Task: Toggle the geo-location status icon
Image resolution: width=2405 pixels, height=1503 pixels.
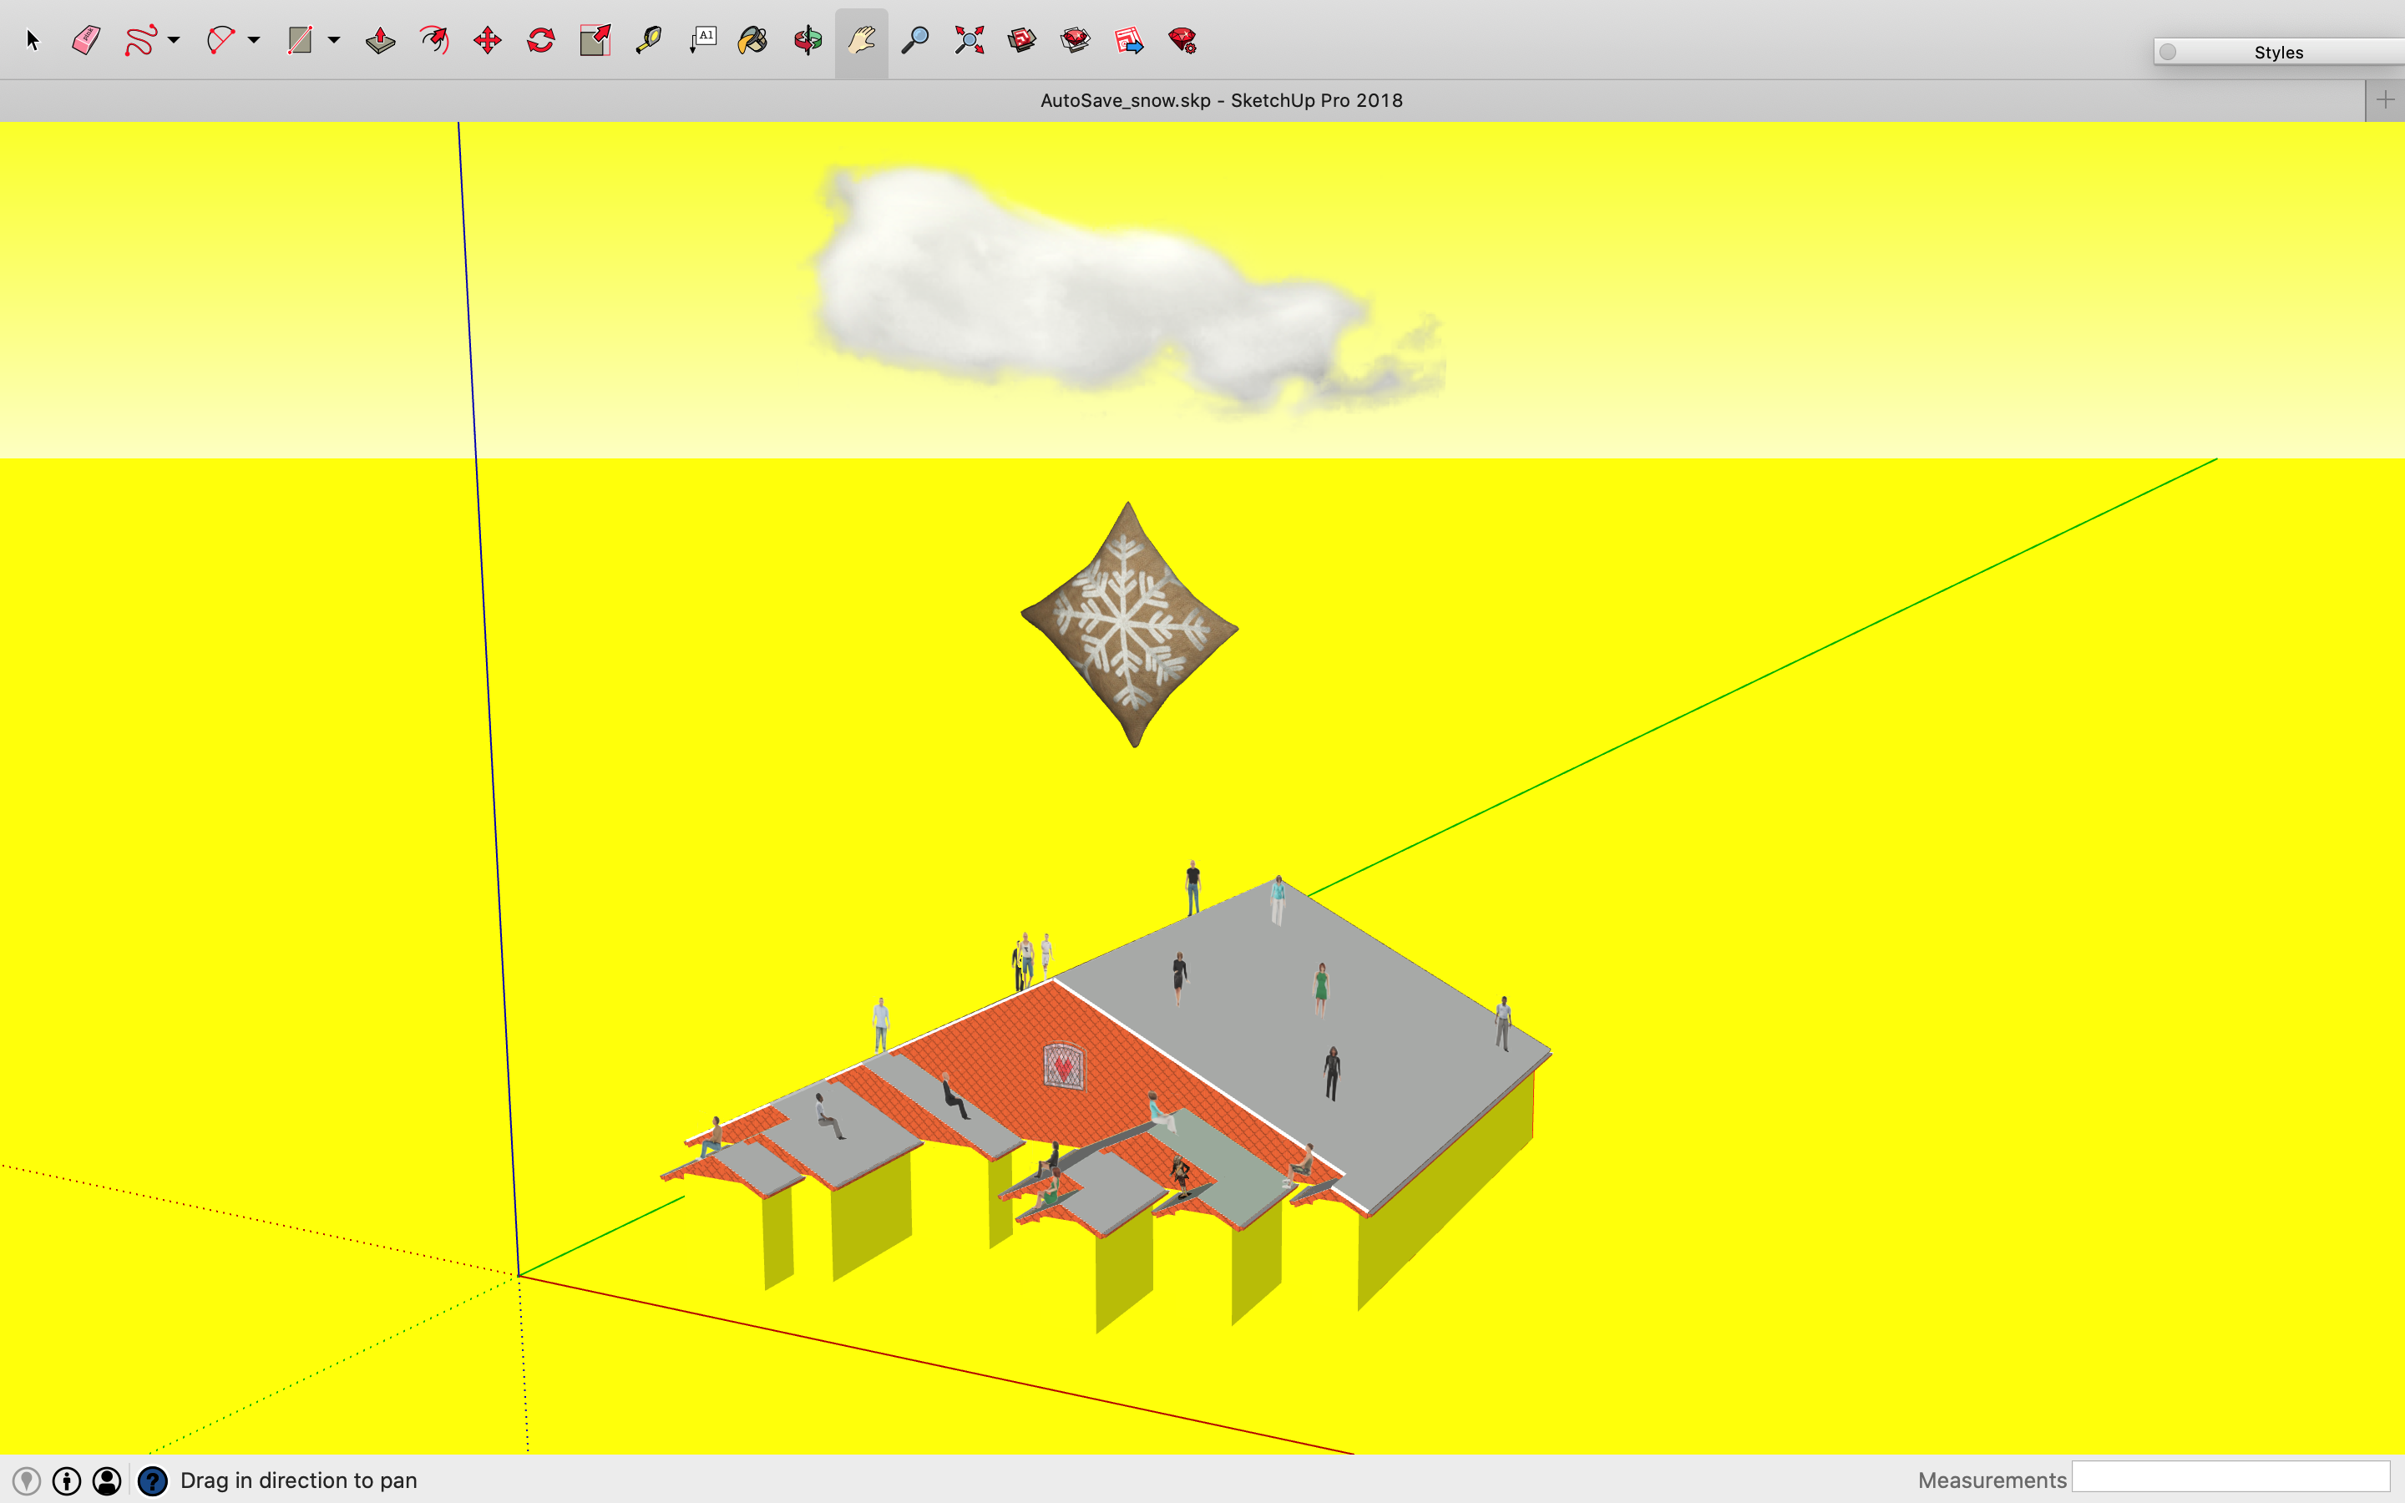Action: point(27,1480)
